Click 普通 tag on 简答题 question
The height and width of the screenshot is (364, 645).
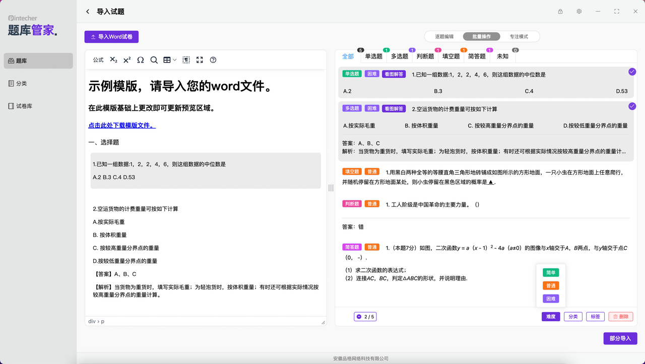(x=372, y=247)
